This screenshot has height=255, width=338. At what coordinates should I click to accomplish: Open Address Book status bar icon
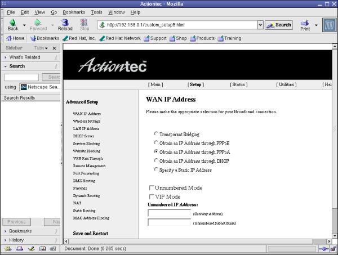[x=42, y=249]
